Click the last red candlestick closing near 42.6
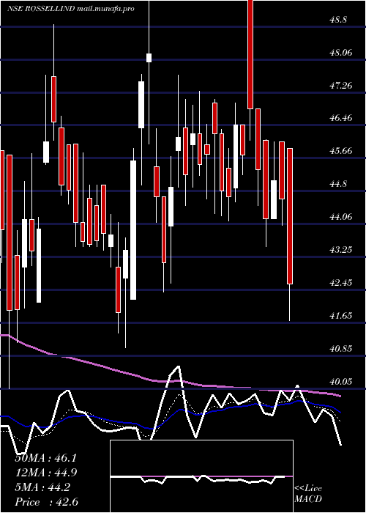The height and width of the screenshot is (513, 366). coord(290,216)
